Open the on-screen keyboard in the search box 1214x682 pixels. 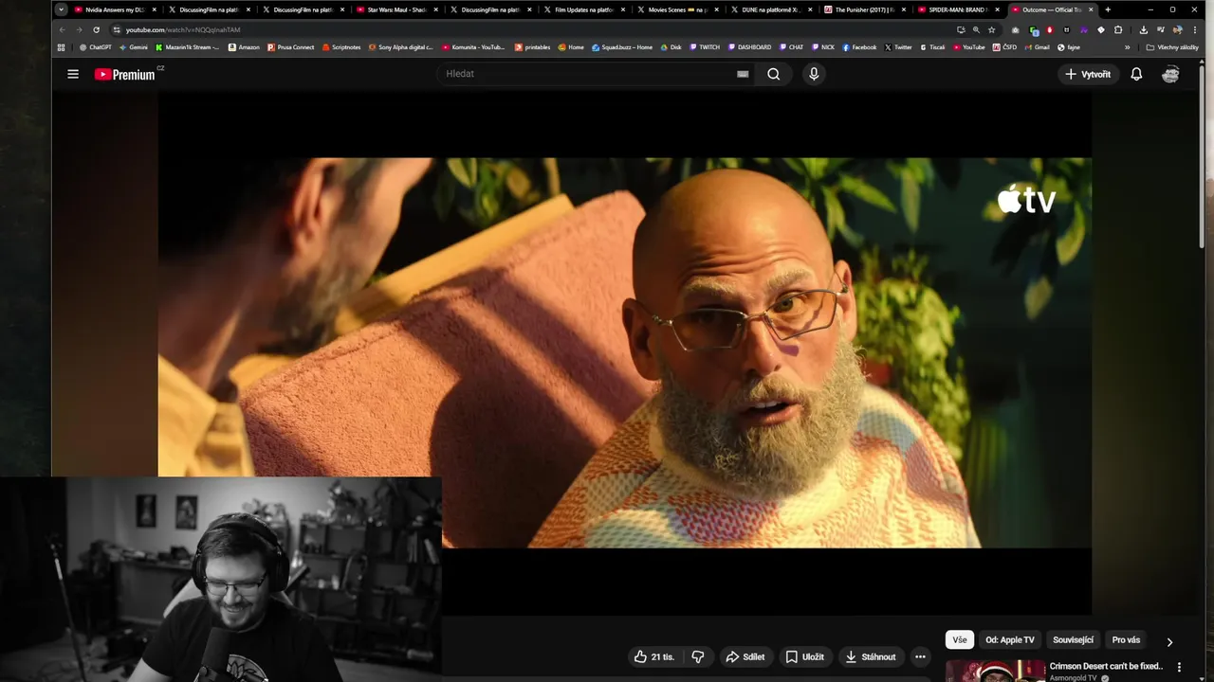pyautogui.click(x=743, y=74)
